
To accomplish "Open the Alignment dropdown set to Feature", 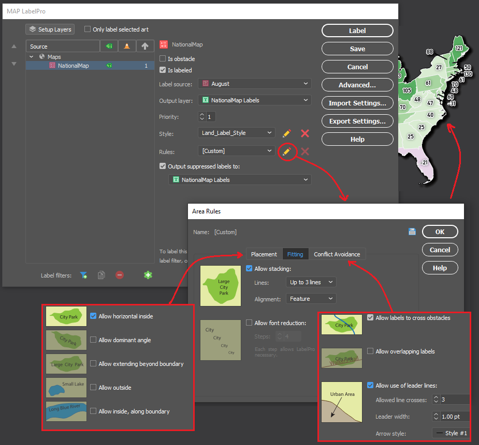I will [x=311, y=299].
